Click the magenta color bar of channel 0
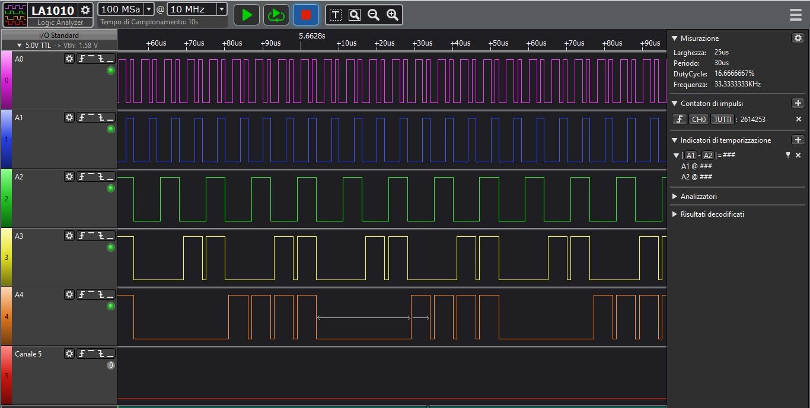This screenshot has height=408, width=810. pos(7,81)
